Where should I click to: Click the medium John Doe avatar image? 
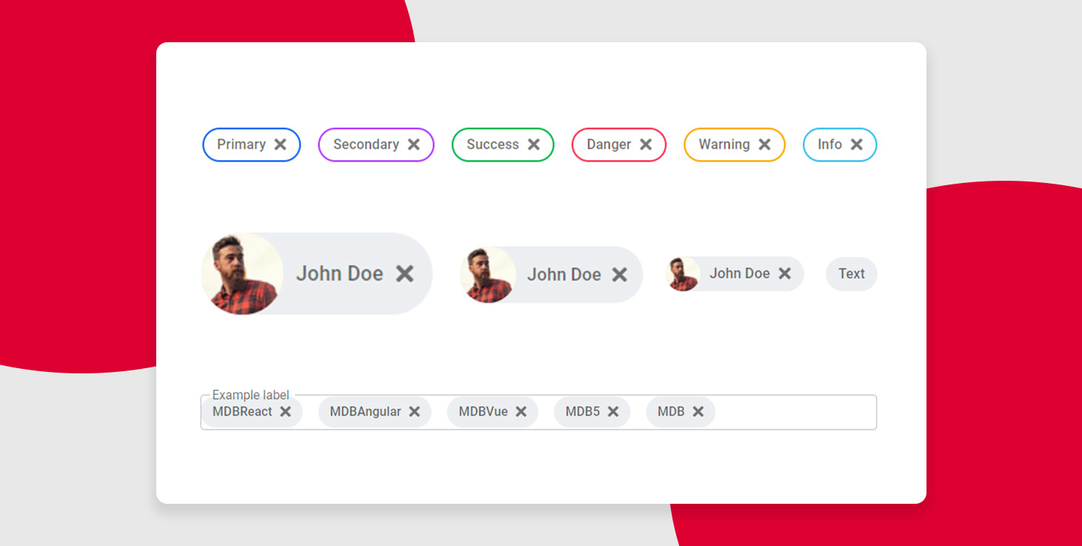pyautogui.click(x=487, y=275)
